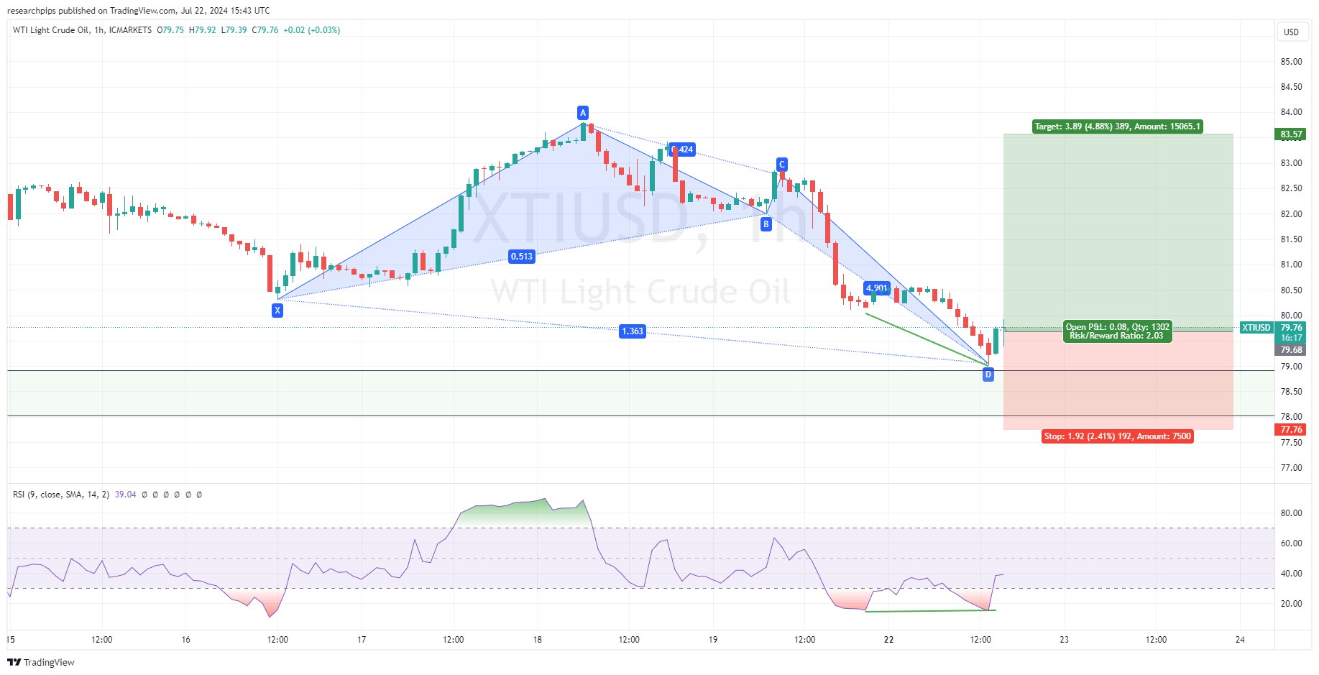
Task: Click date label 19 on time axis
Action: [x=713, y=640]
